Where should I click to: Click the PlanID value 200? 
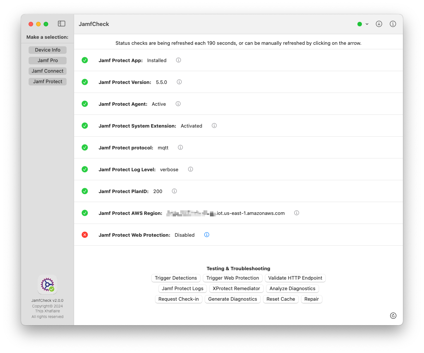point(158,192)
